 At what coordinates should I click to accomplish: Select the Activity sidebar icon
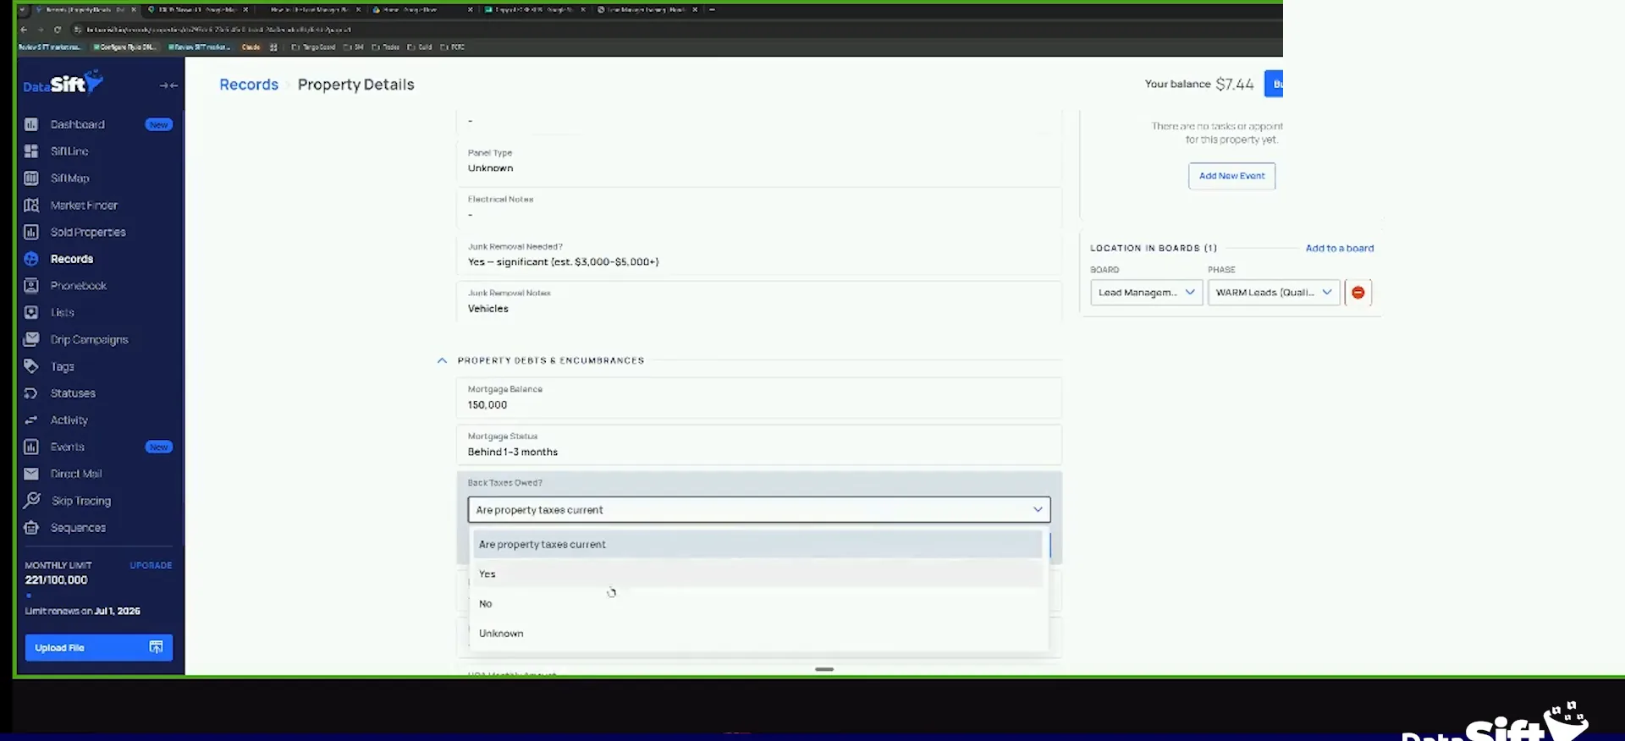point(31,420)
